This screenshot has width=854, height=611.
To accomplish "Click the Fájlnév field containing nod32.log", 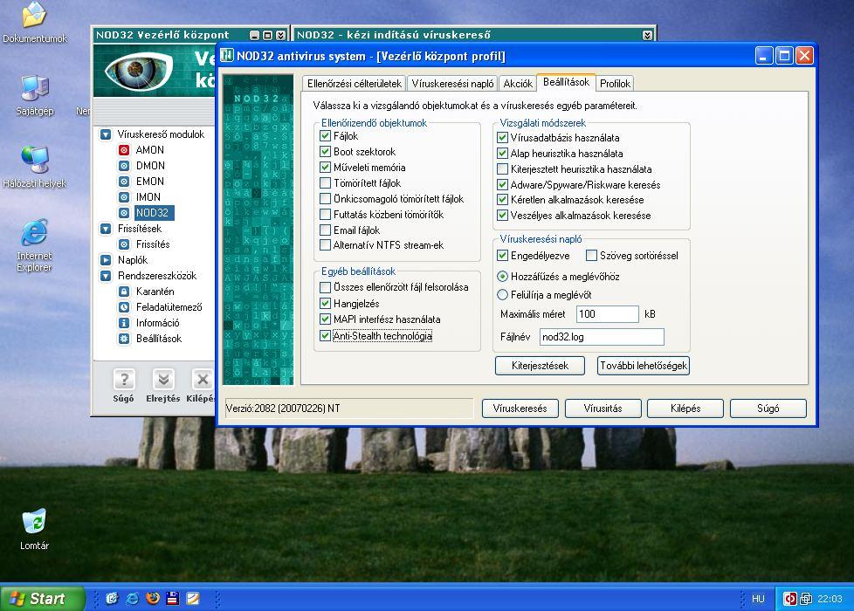I will tap(602, 337).
